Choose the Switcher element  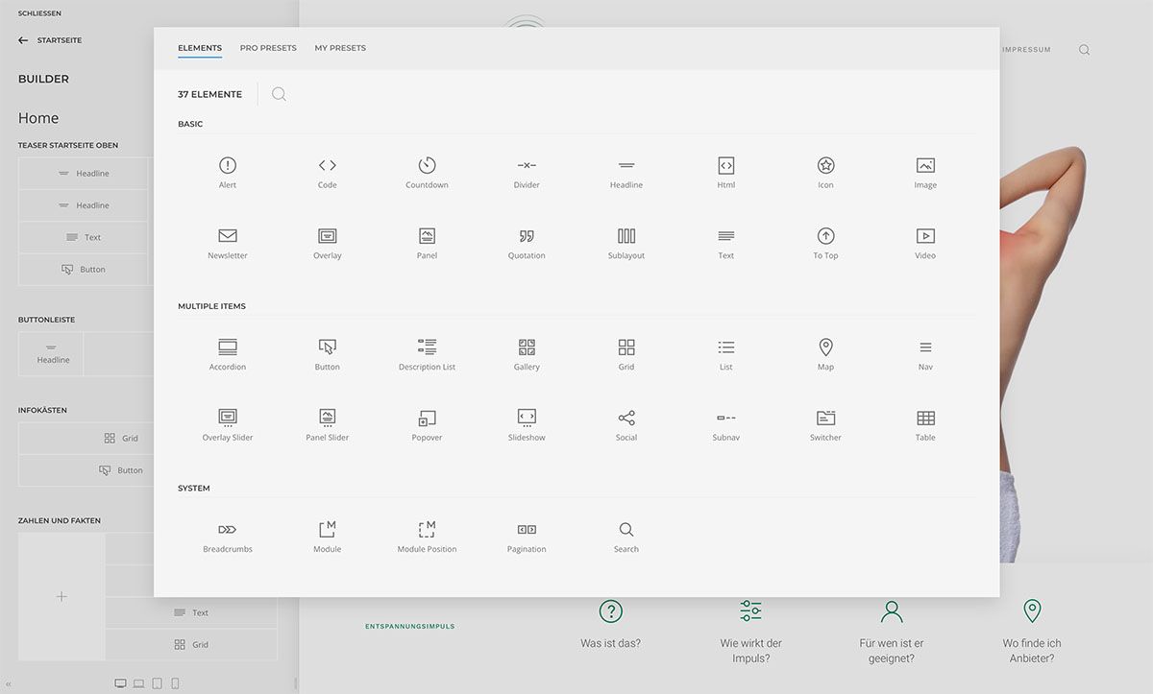coord(825,424)
